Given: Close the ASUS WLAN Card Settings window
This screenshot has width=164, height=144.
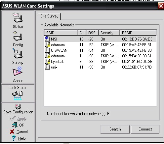Looking at the screenshot, I should coord(161,6).
